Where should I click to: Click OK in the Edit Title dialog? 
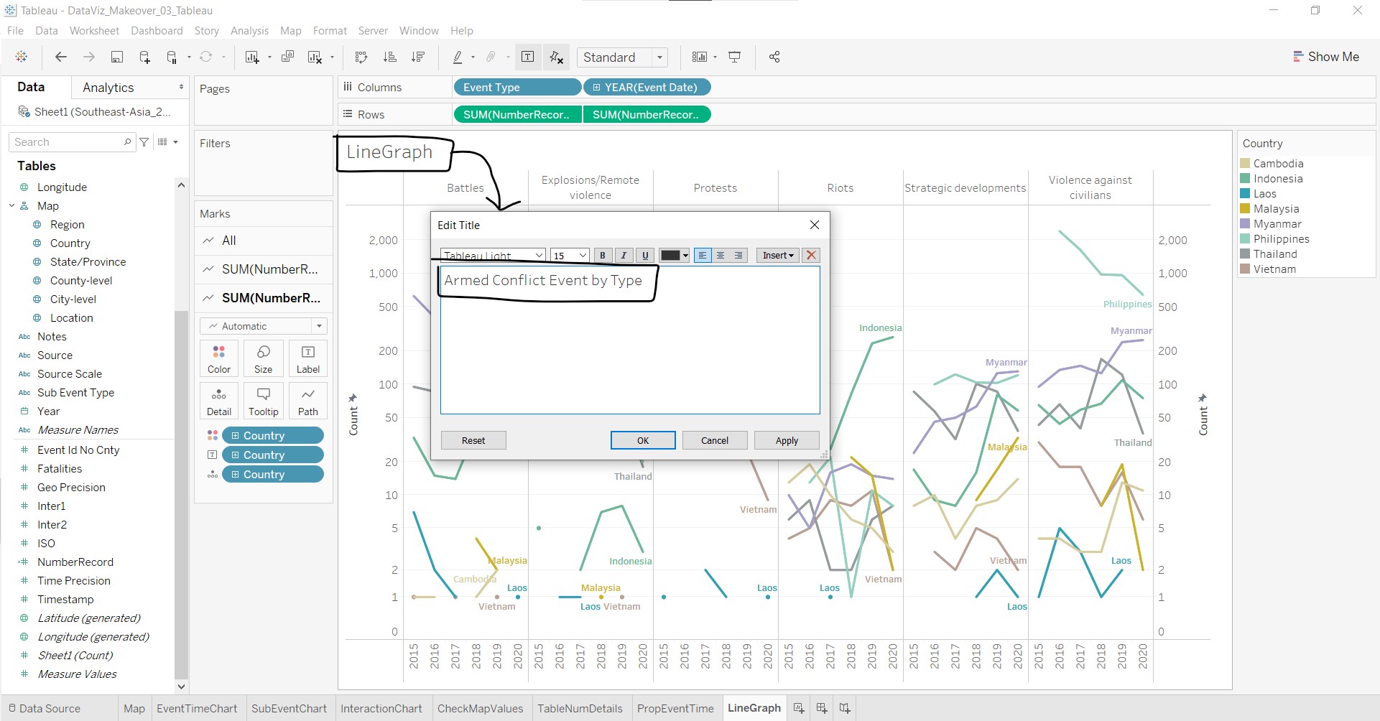(x=642, y=440)
